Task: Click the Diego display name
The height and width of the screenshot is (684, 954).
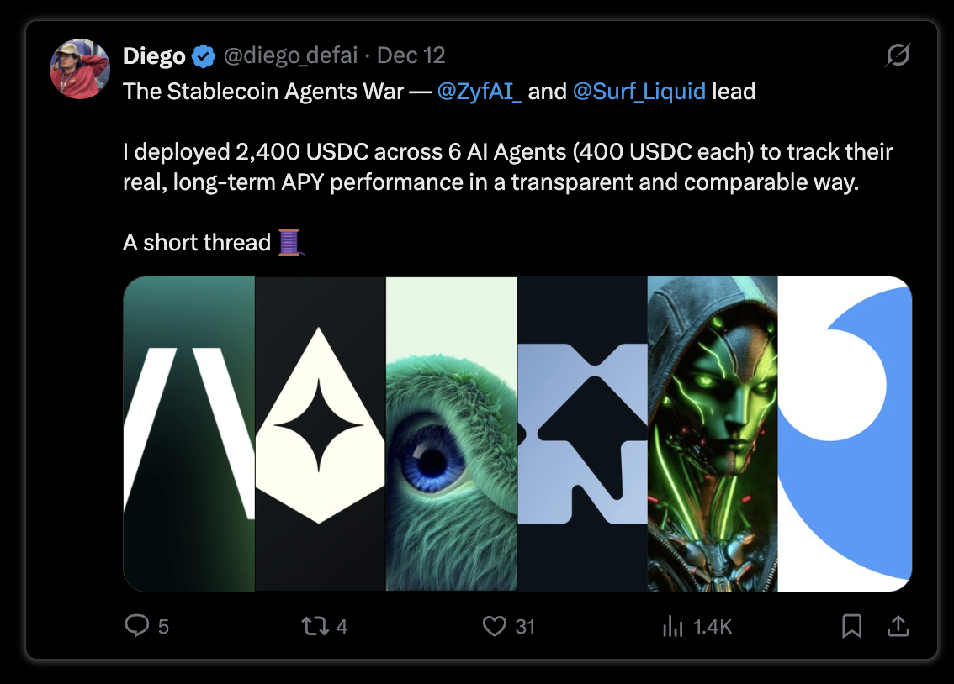Action: (x=154, y=56)
